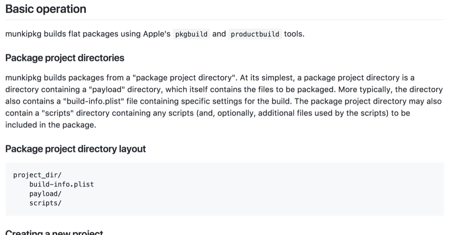The height and width of the screenshot is (235, 451).
Task: Click the "payload/" line in code block
Action: [x=45, y=194]
